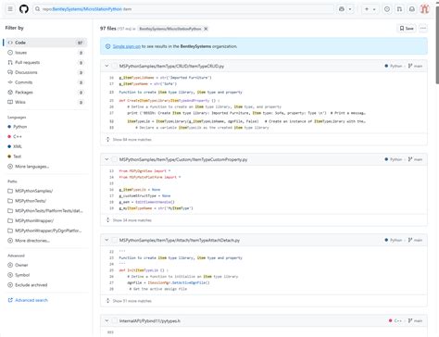
Task: Open InternalAPI/Pybind11/pytypes.h file link
Action: click(x=150, y=321)
